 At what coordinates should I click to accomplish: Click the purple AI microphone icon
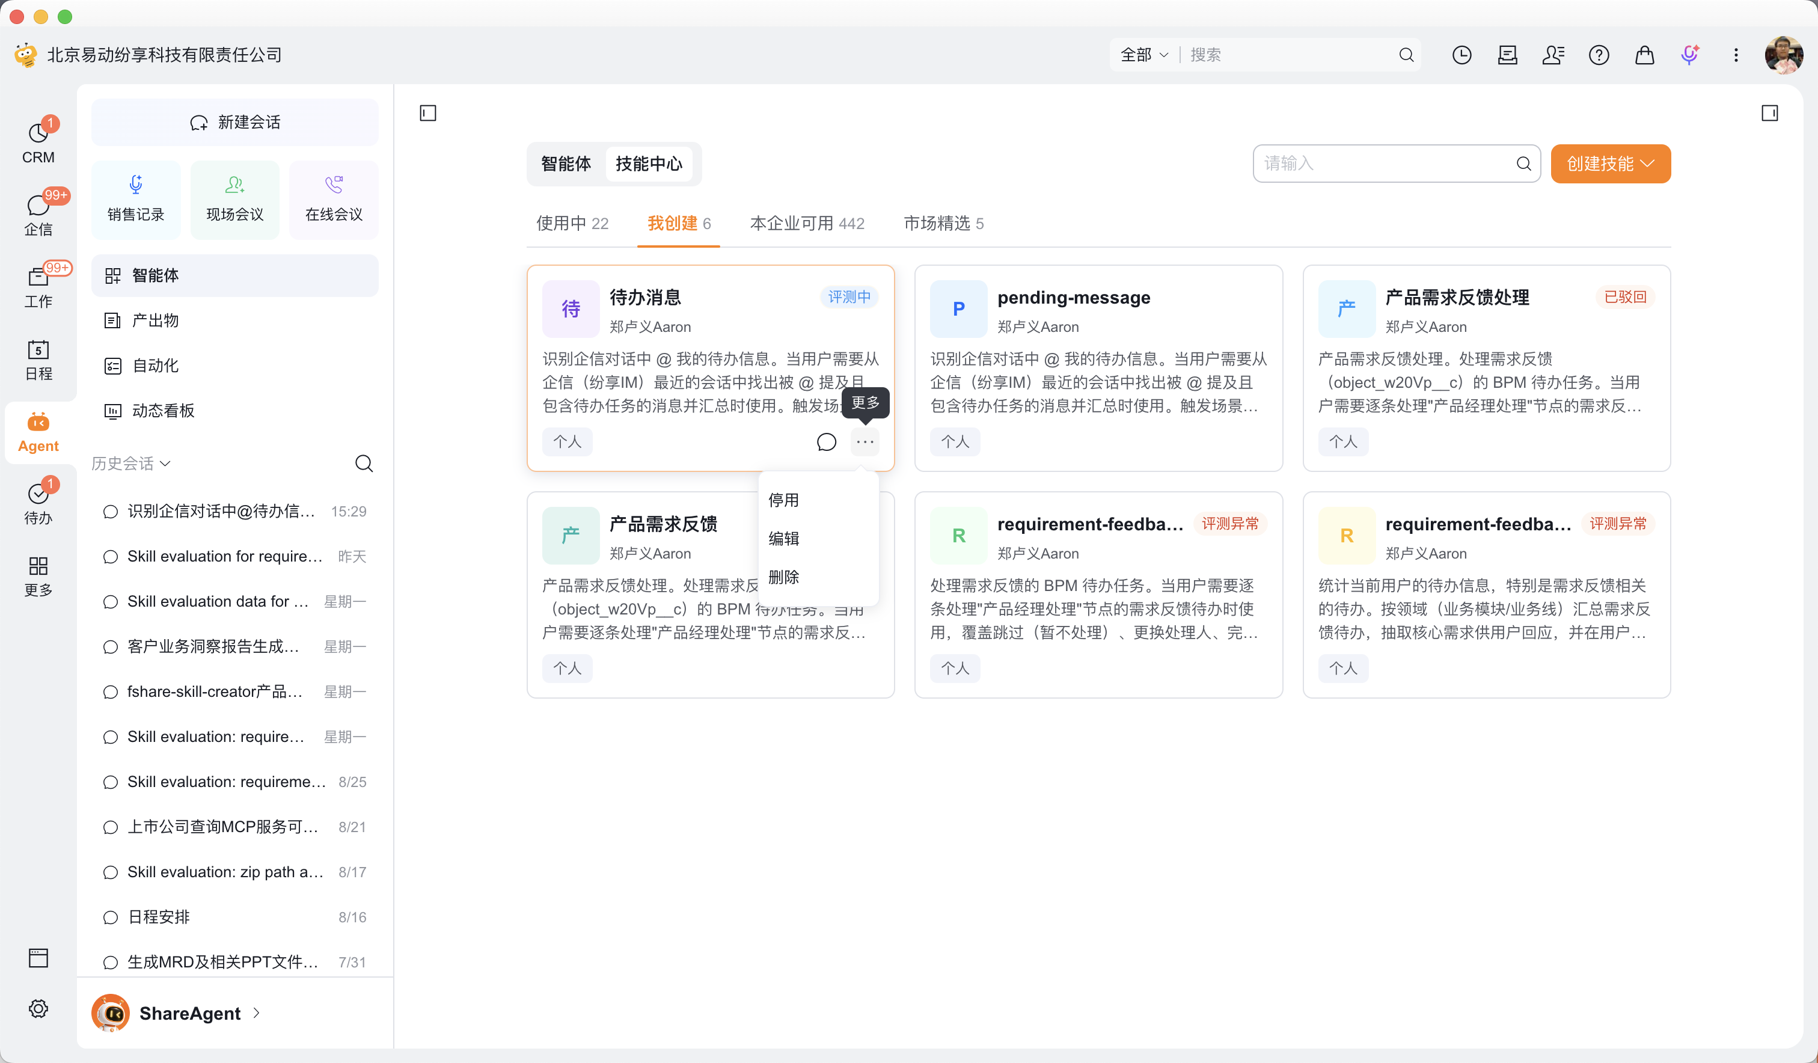click(x=1689, y=55)
